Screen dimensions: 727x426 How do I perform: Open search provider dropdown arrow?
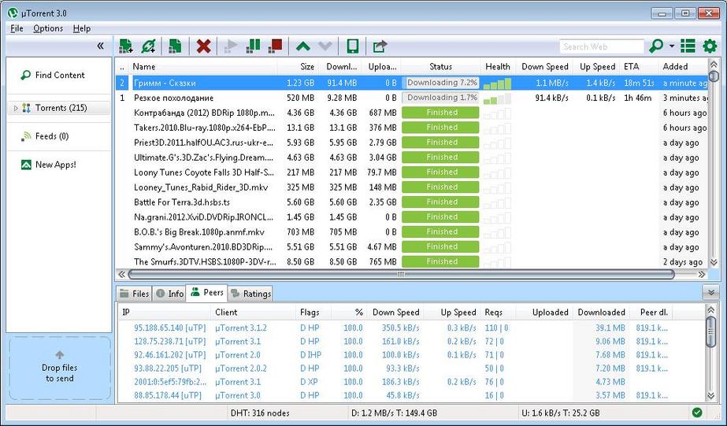[672, 46]
